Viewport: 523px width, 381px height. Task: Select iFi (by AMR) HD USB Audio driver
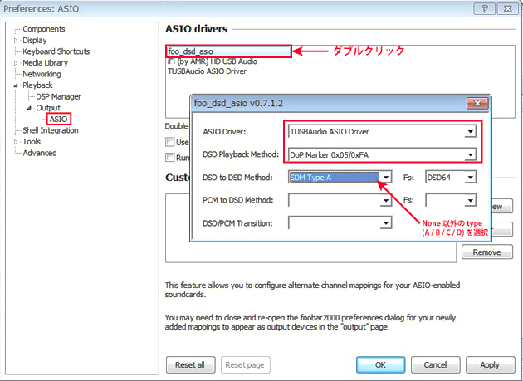[x=212, y=61]
